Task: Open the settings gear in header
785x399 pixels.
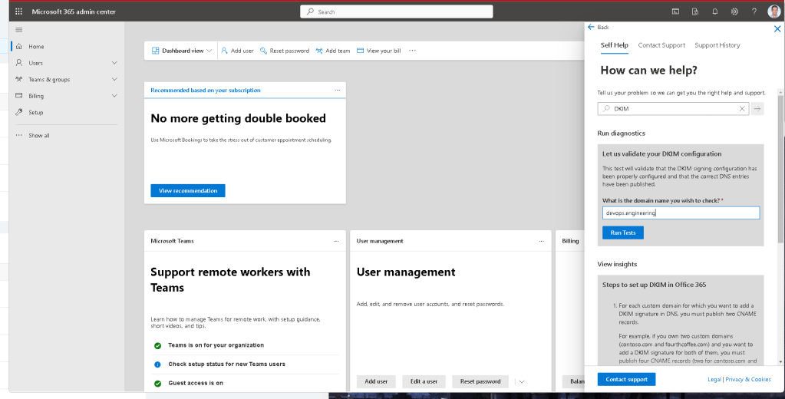Action: pos(734,12)
